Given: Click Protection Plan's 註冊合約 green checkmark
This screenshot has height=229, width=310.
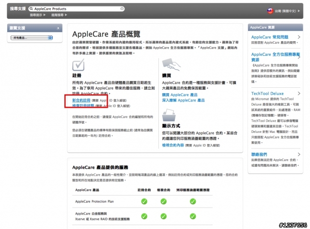Looking at the screenshot, I should [144, 201].
